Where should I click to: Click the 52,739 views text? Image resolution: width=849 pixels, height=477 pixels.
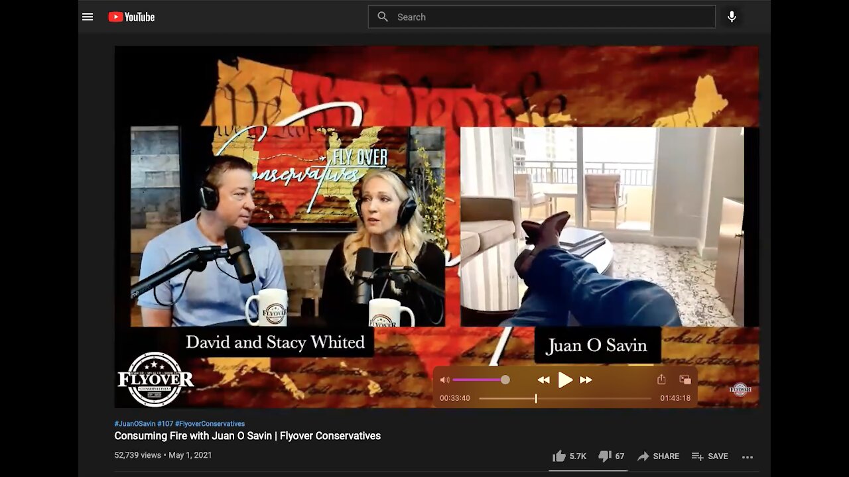point(139,455)
